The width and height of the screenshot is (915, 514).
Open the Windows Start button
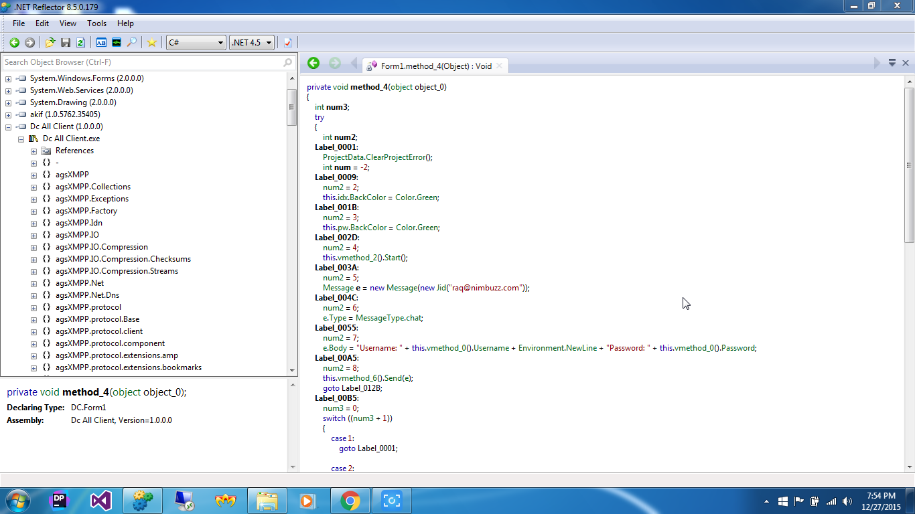click(x=17, y=501)
